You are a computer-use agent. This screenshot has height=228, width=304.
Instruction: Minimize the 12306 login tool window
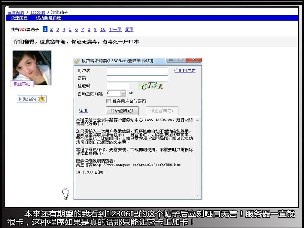(171, 60)
